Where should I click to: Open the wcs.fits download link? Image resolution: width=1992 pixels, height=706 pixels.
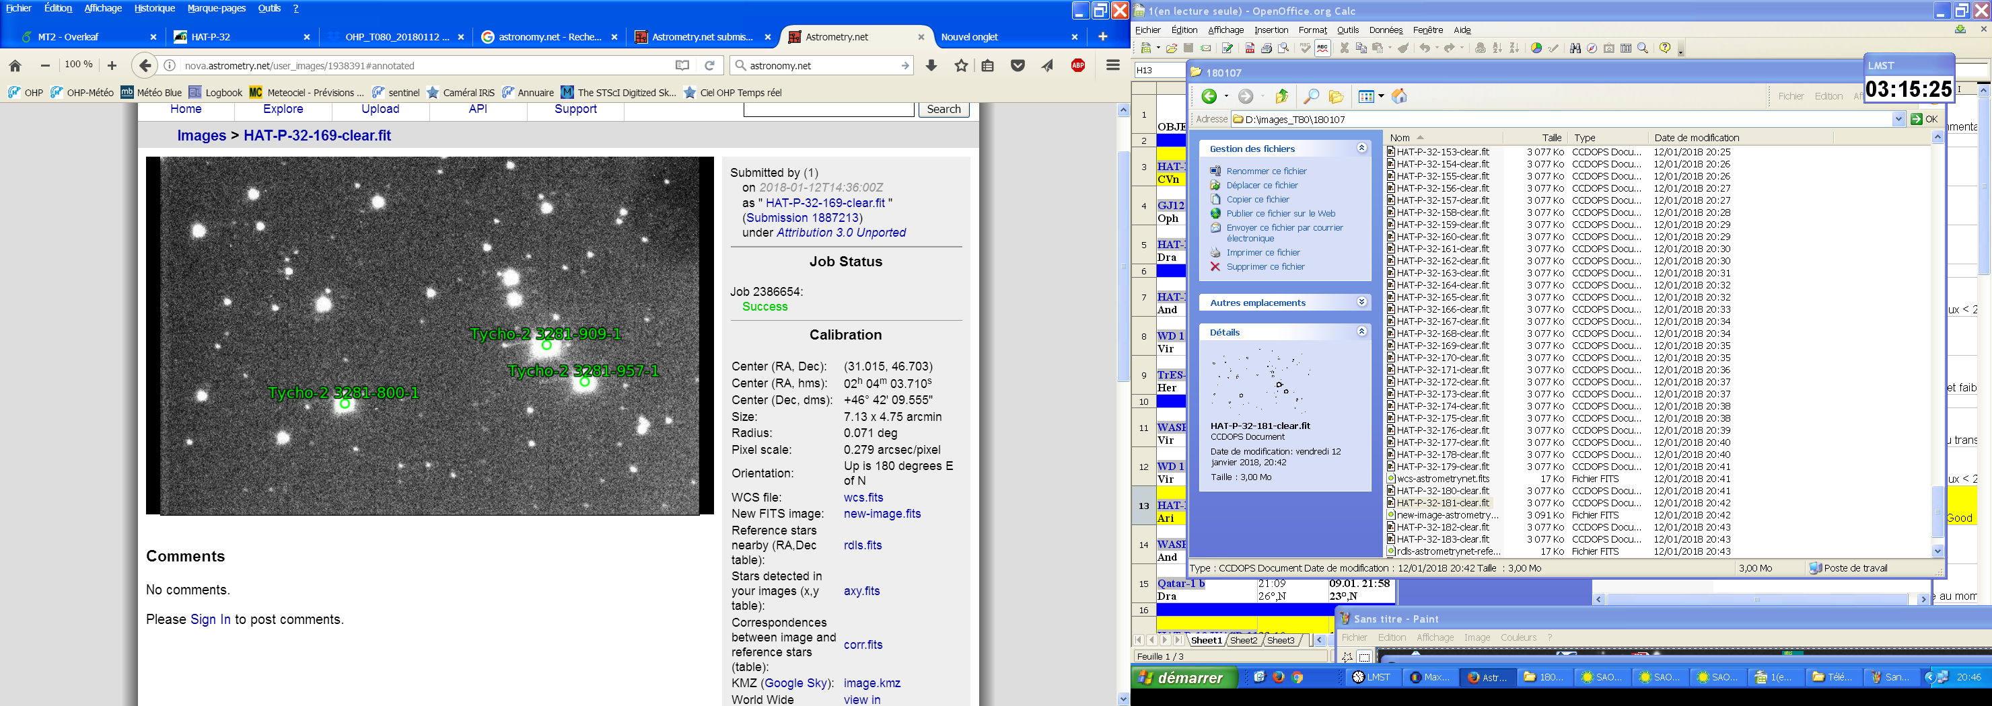(x=863, y=498)
